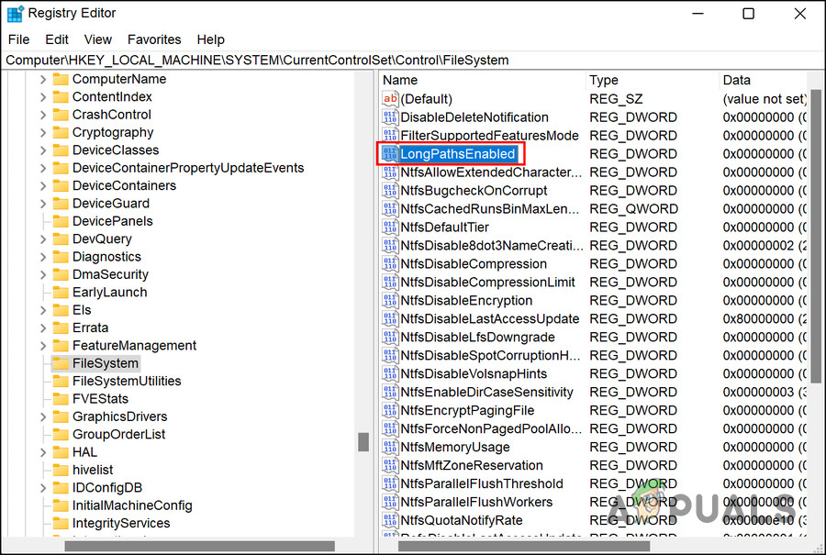
Task: Expand the HAL key
Action: [x=43, y=452]
